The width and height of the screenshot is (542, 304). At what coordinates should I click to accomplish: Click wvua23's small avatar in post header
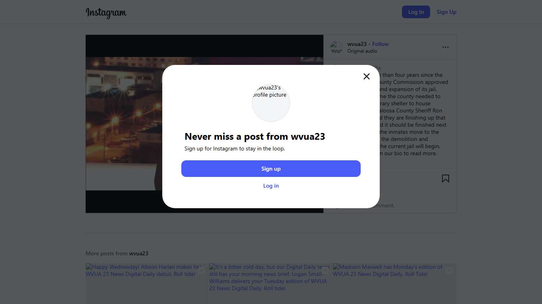click(x=336, y=47)
